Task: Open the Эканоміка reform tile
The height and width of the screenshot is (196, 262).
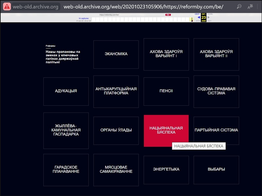Action: coord(116,54)
